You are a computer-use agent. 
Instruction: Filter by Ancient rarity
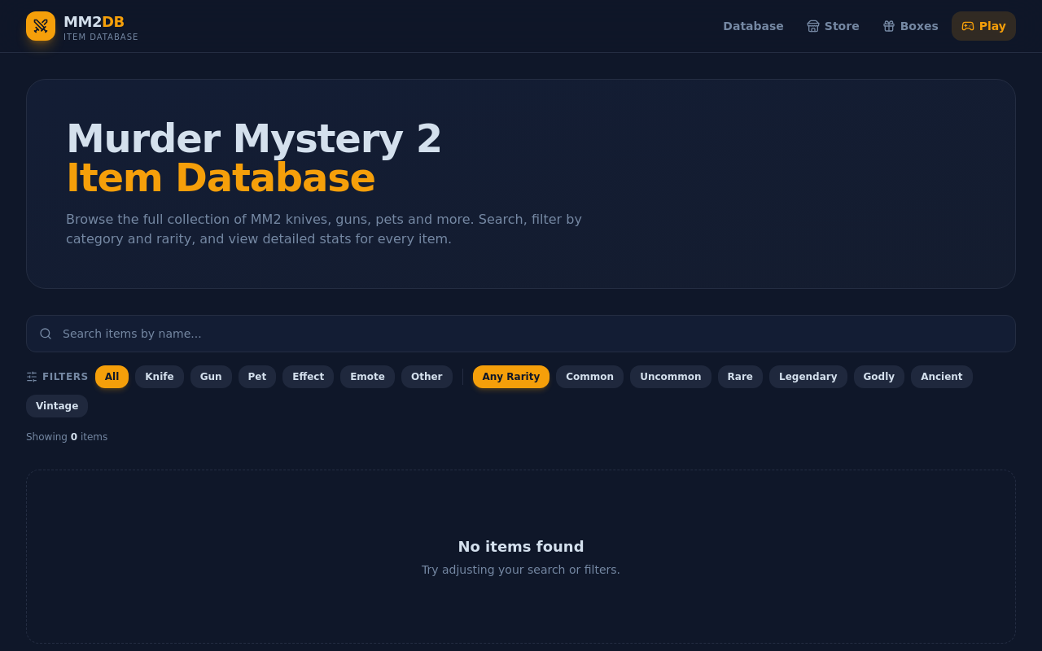[942, 377]
